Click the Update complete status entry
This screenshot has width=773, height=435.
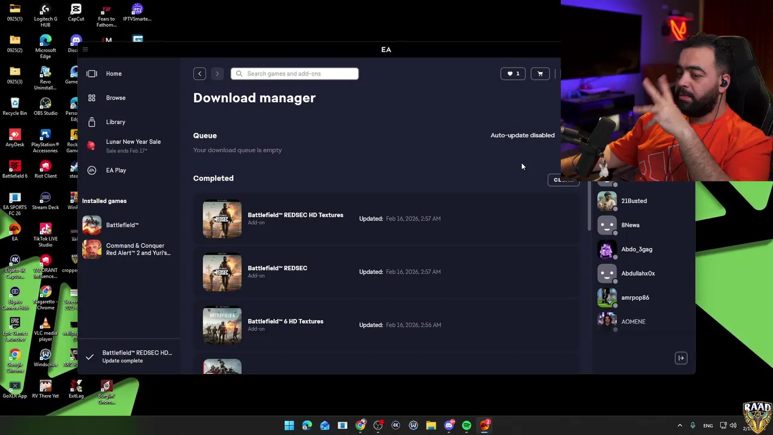click(129, 356)
